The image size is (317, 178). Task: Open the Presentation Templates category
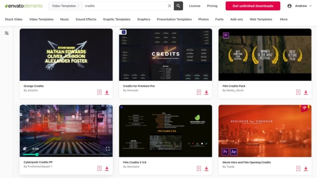click(174, 19)
